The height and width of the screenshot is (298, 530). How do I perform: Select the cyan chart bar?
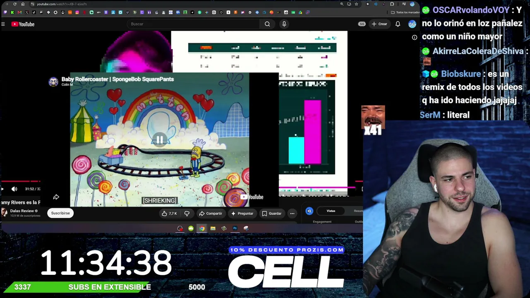[296, 151]
